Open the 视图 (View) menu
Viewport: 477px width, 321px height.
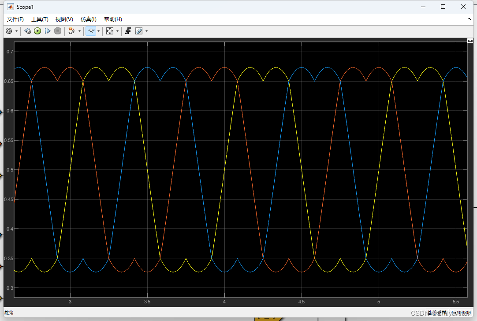(x=64, y=19)
